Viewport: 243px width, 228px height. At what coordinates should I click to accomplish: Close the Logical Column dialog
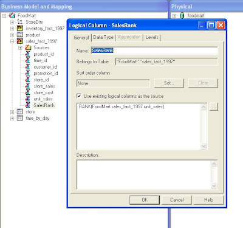[221, 26]
